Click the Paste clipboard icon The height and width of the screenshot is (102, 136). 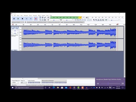tap(80, 20)
